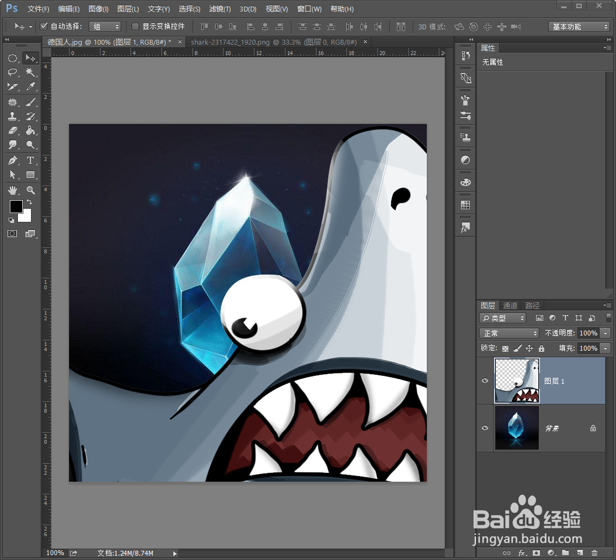Switch to the 通道 tab
The image size is (616, 560).
510,306
